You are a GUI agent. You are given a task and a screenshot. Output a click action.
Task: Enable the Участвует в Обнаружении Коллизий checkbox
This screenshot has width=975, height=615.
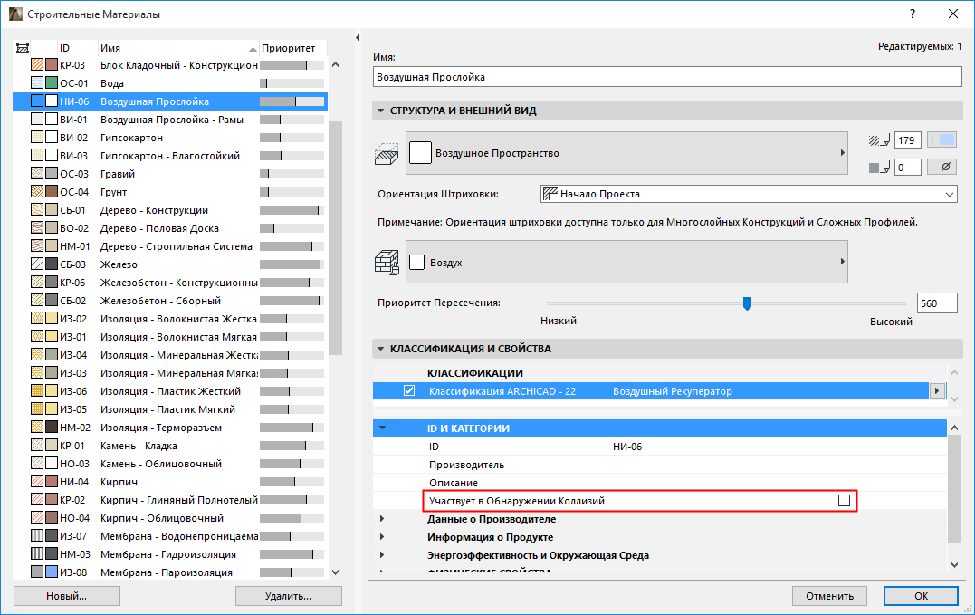click(x=843, y=499)
